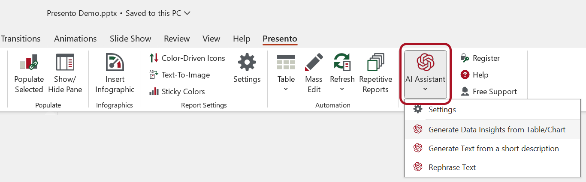The width and height of the screenshot is (586, 182).
Task: Expand the Refresh dropdown arrow
Action: tap(342, 90)
